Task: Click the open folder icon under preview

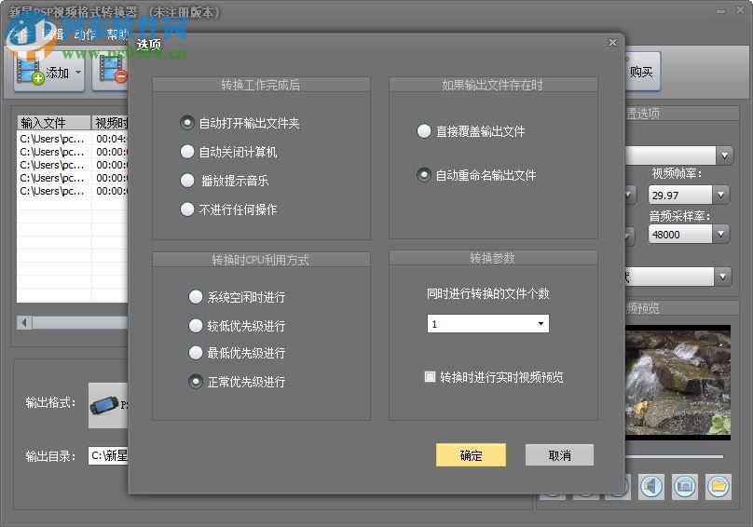Action: [x=718, y=485]
